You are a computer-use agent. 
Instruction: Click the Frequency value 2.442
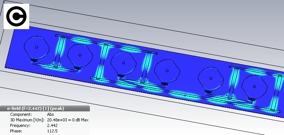(x=52, y=125)
